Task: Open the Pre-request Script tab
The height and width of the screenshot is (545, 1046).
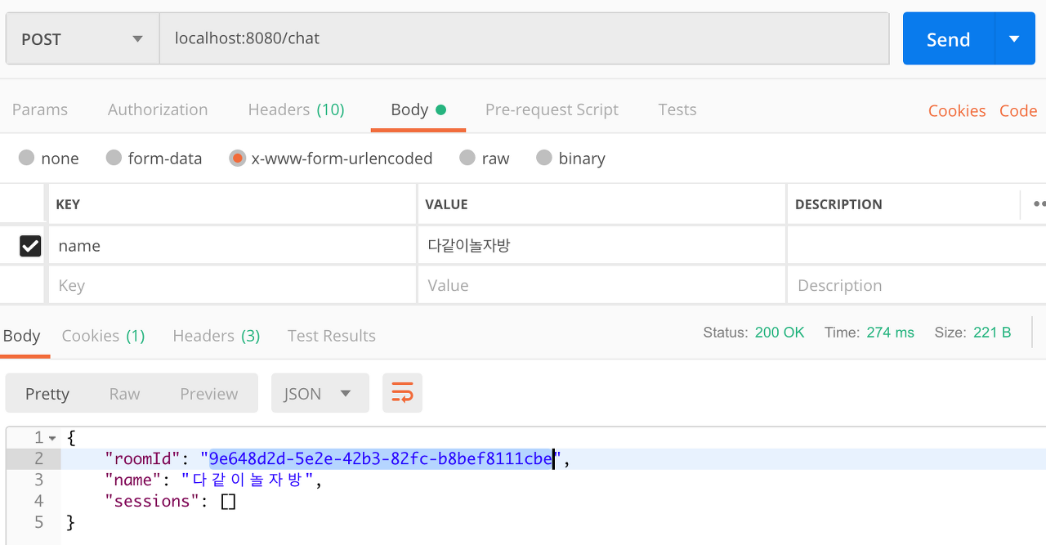Action: tap(552, 109)
